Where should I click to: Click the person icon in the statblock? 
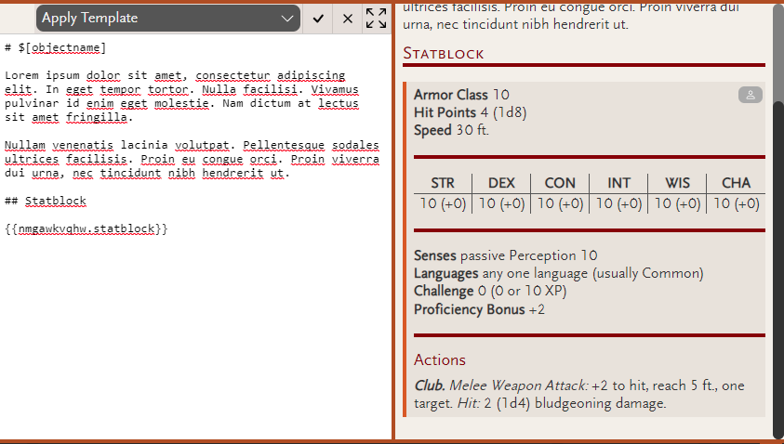tap(750, 95)
